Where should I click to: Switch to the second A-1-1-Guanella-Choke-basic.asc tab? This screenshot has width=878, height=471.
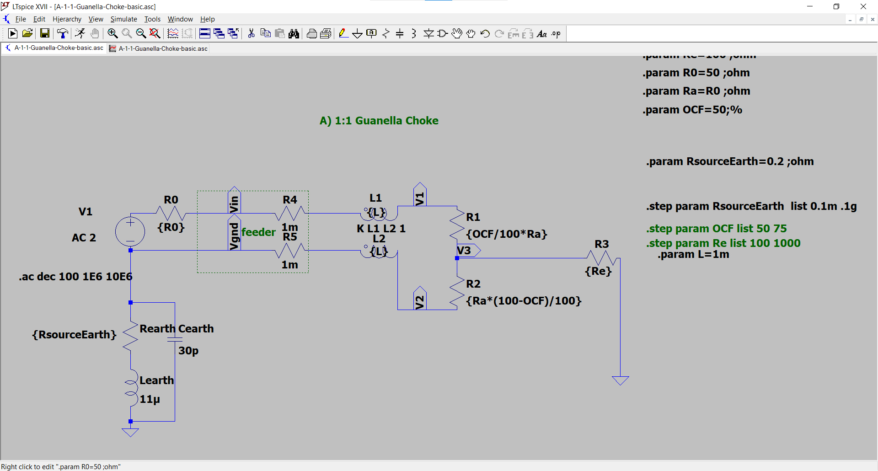click(x=162, y=48)
